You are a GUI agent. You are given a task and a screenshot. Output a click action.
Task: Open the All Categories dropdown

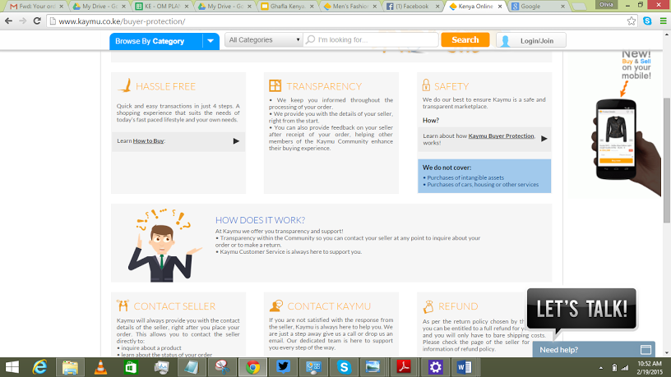pos(264,39)
